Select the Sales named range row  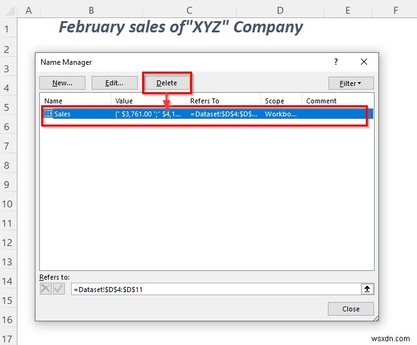tap(208, 114)
